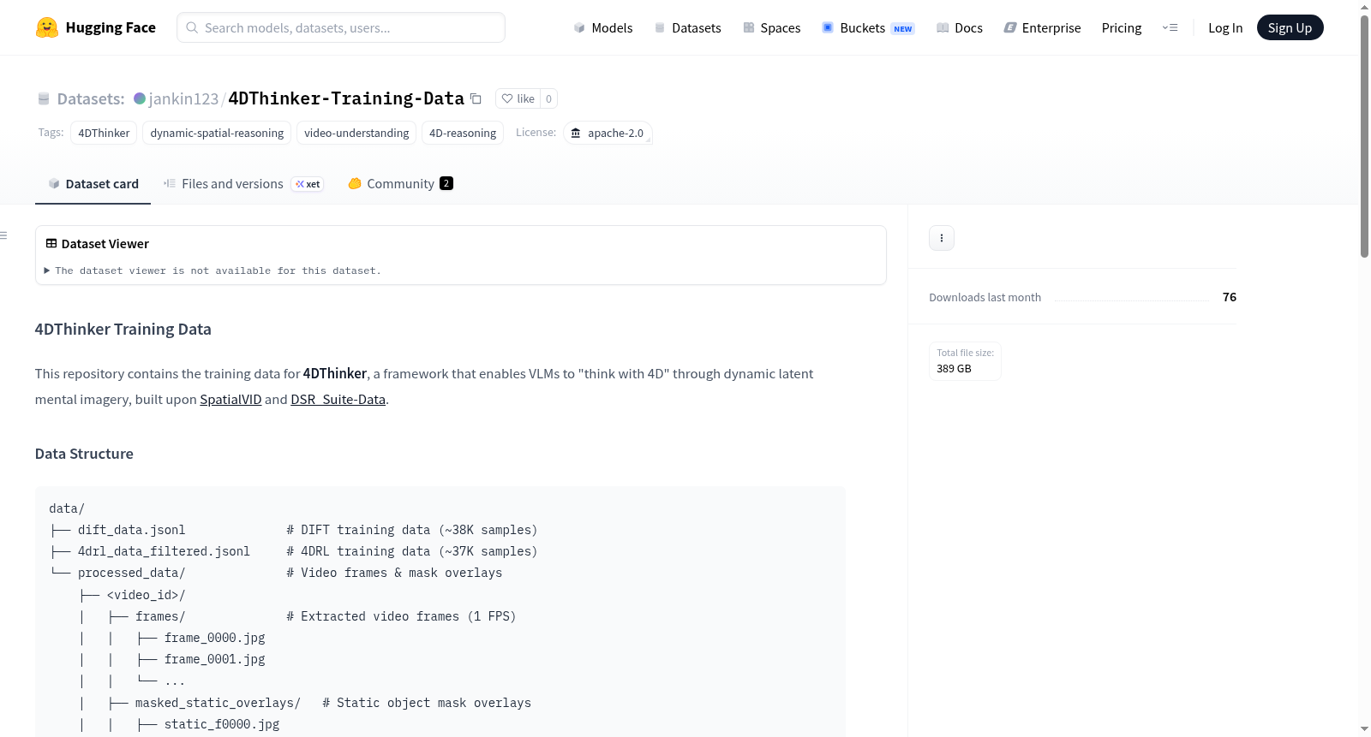This screenshot has height=737, width=1371.
Task: Open the table of contents sidebar icon
Action: [3, 235]
